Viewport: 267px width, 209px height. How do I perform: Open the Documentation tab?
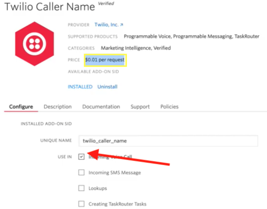[x=101, y=107]
